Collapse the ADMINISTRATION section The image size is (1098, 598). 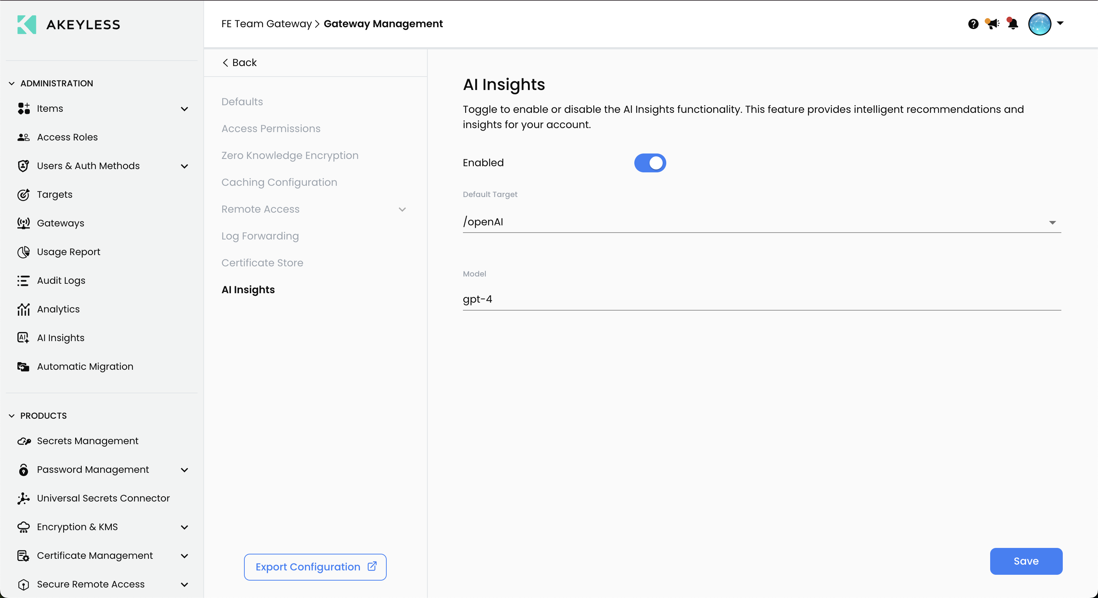[12, 83]
